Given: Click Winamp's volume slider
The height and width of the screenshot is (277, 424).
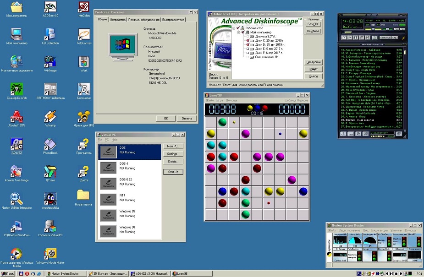Looking at the screenshot, I should click(x=373, y=29).
